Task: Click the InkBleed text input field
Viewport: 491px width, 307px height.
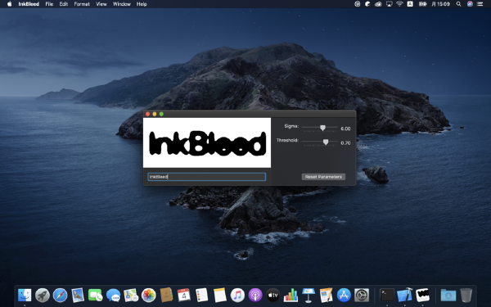Action: click(207, 177)
